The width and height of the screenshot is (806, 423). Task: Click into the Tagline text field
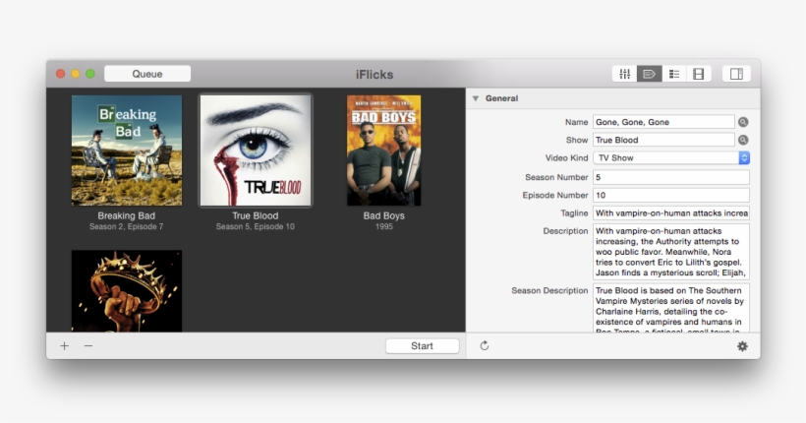[x=670, y=212]
